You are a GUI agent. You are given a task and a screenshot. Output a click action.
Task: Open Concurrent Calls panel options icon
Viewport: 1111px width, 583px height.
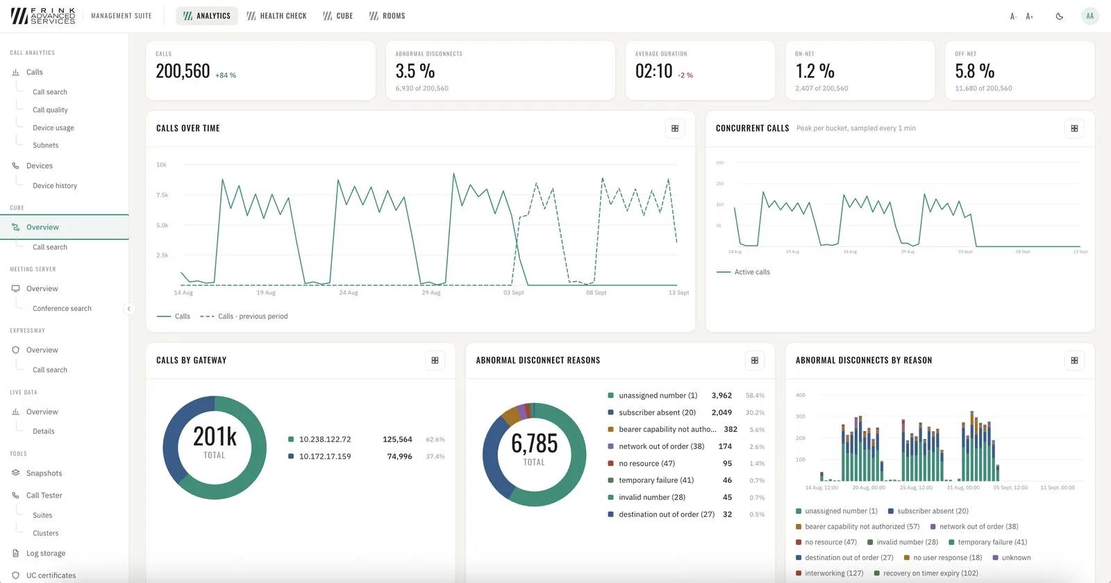pyautogui.click(x=1074, y=128)
